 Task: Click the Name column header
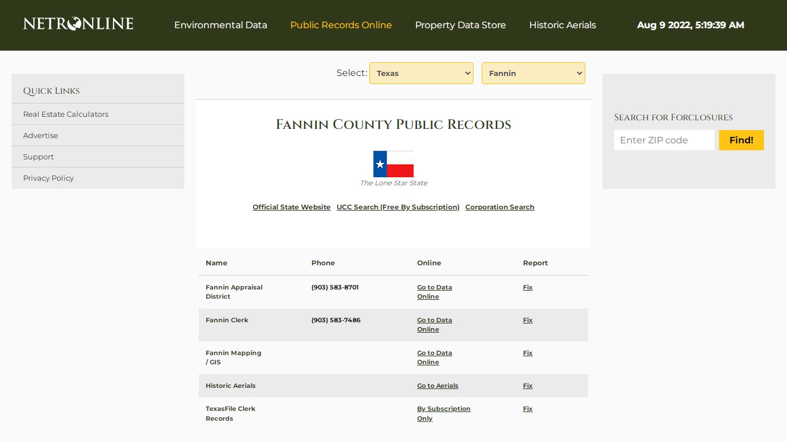pos(217,263)
